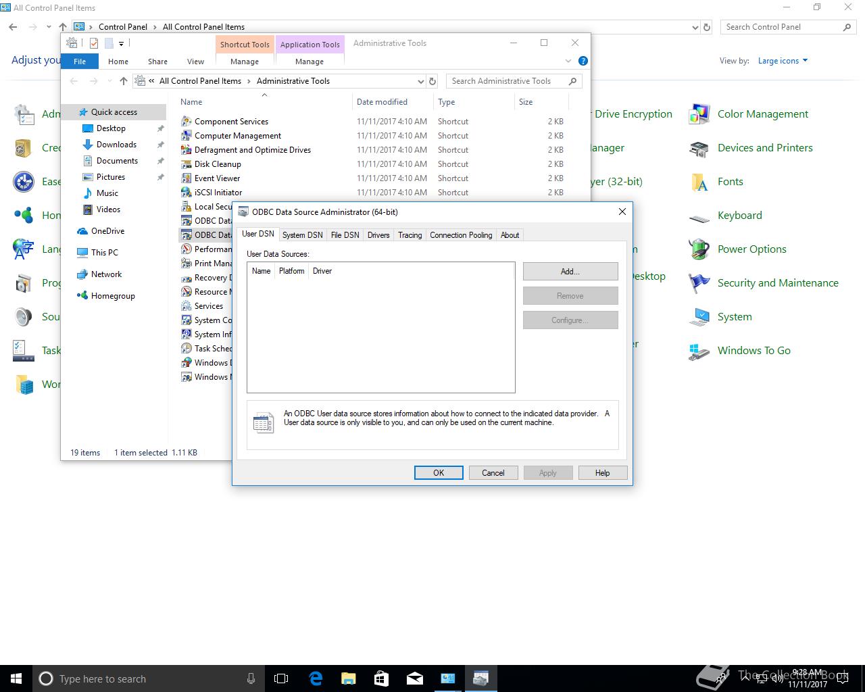Viewport: 865px width, 692px height.
Task: Open the View ribbon tab
Action: [195, 61]
